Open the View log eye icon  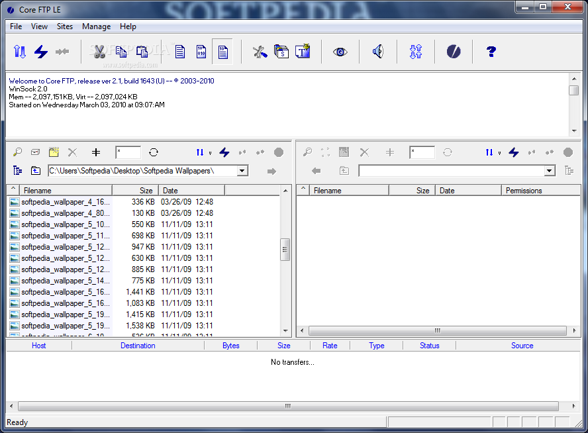click(340, 52)
